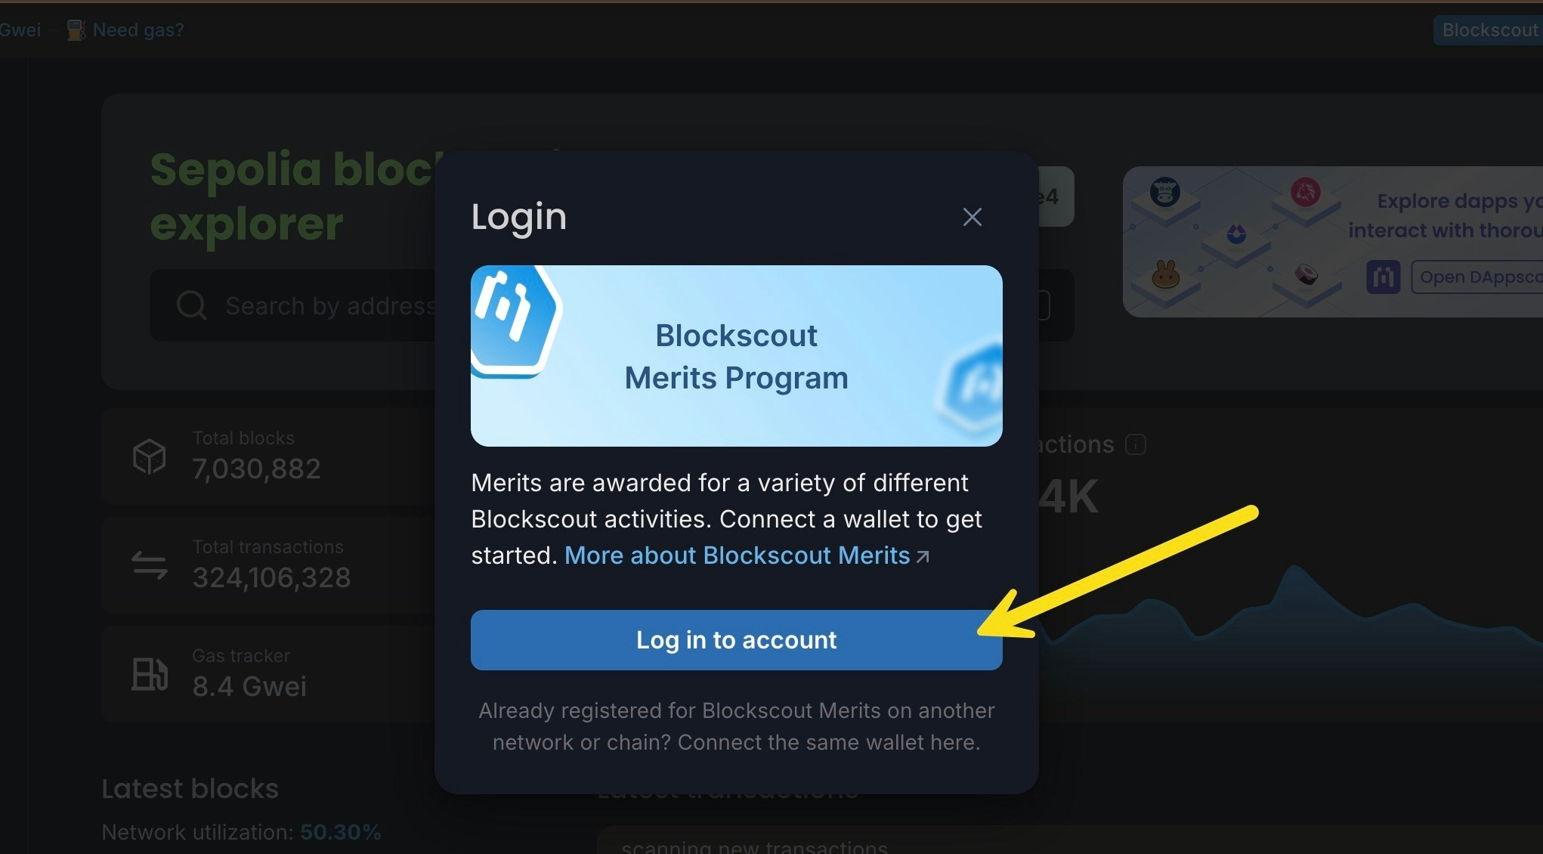The width and height of the screenshot is (1543, 854).
Task: Click the Blockscout Merits Program banner
Action: coord(736,356)
